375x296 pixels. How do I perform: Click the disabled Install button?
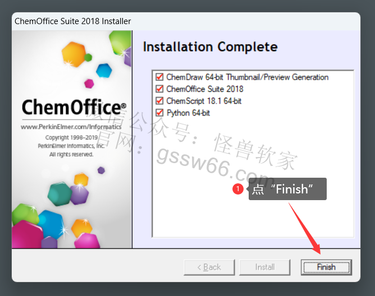coord(265,267)
